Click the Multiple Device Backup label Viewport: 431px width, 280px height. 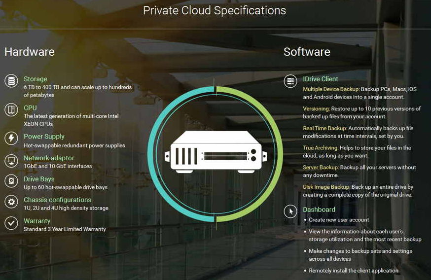(331, 89)
